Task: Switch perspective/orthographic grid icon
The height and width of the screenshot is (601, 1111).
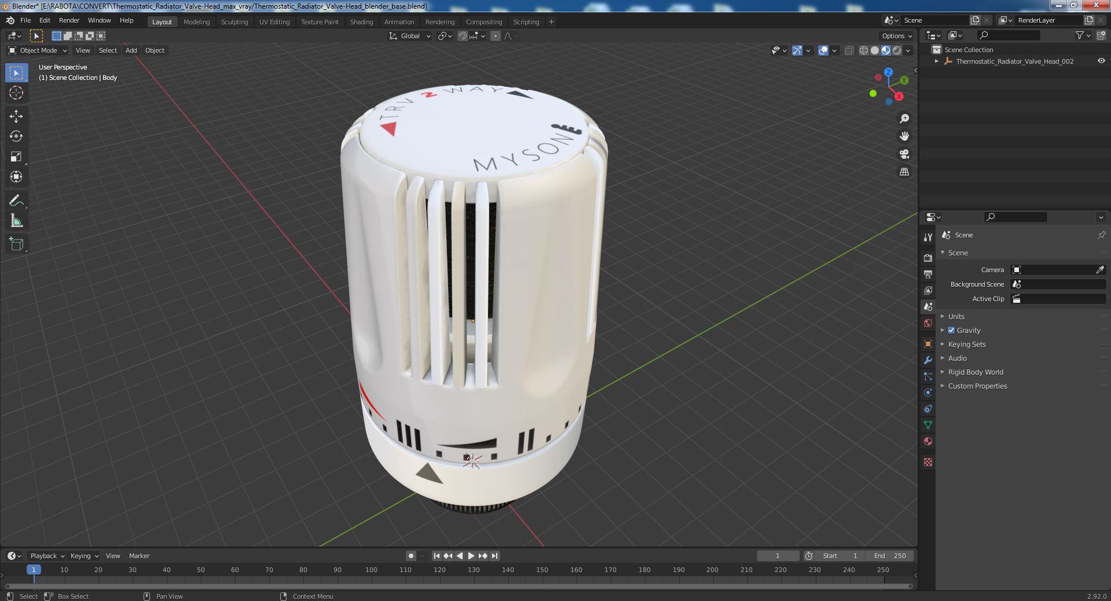Action: coord(904,172)
